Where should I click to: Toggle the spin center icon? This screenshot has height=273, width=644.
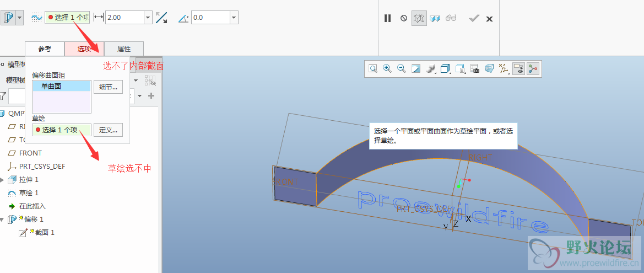pyautogui.click(x=533, y=68)
